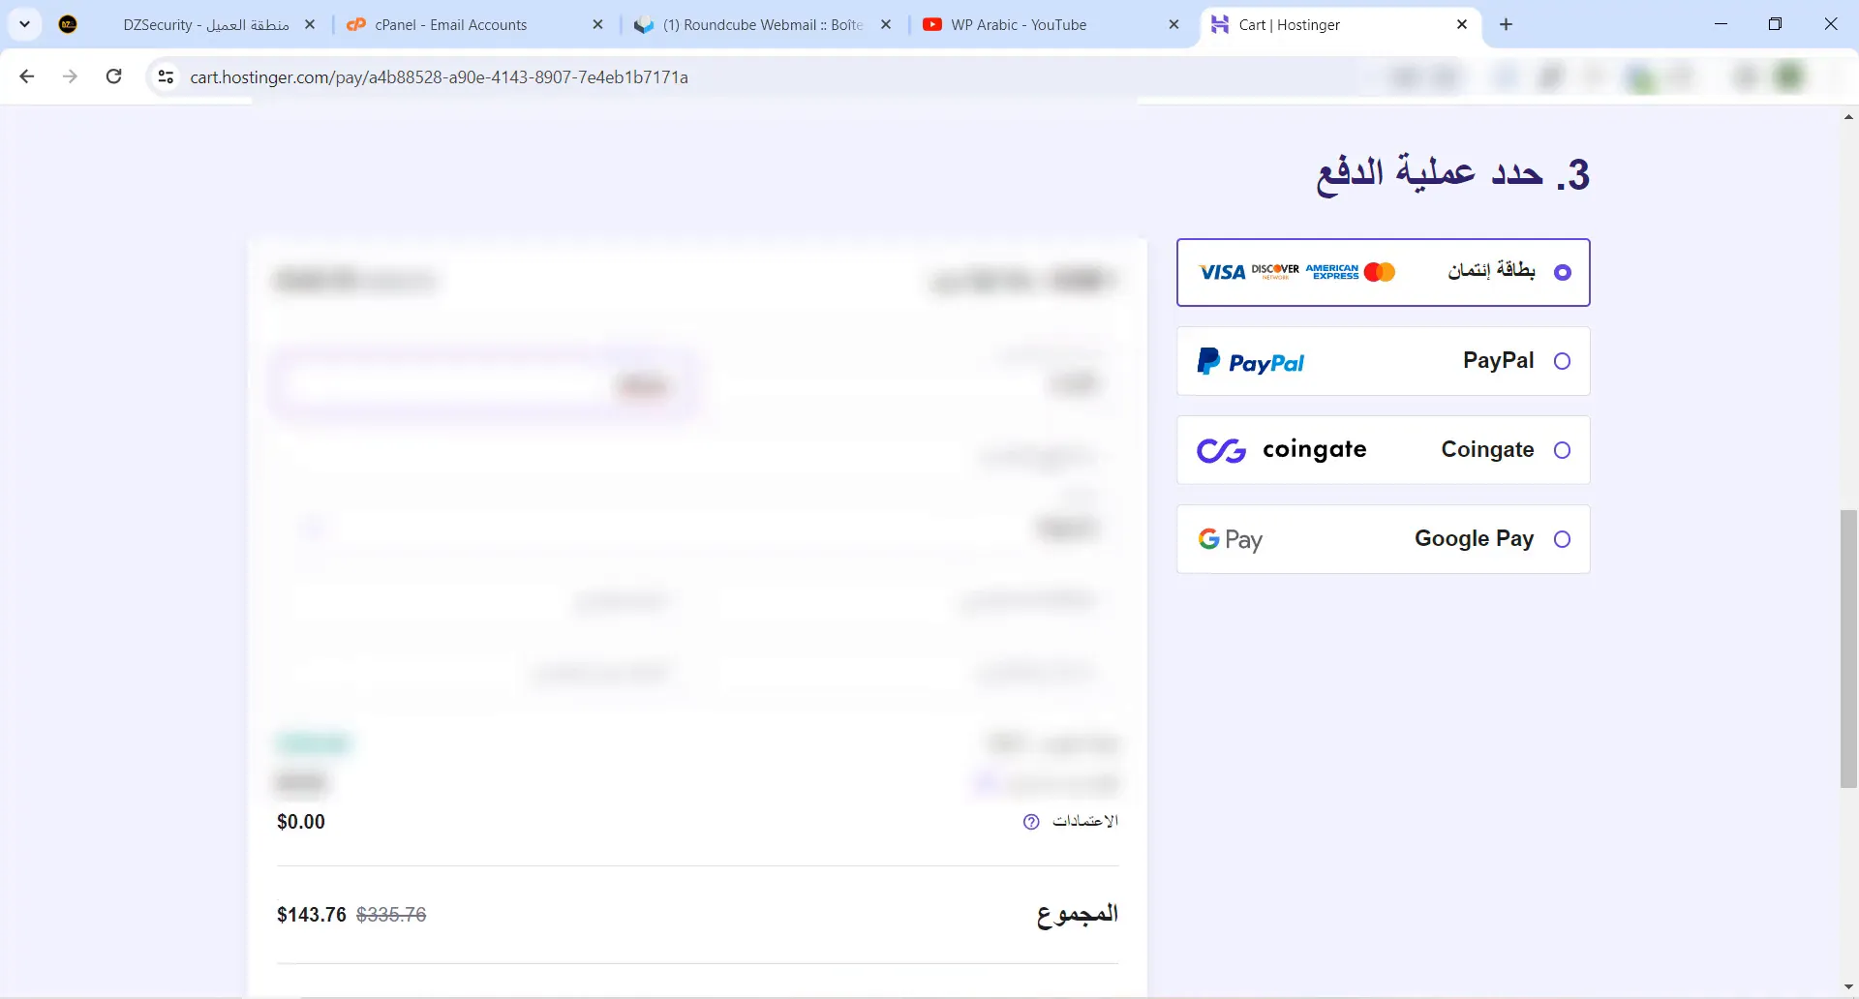Open the credits help question-mark icon
The width and height of the screenshot is (1859, 999).
pos(1031,822)
